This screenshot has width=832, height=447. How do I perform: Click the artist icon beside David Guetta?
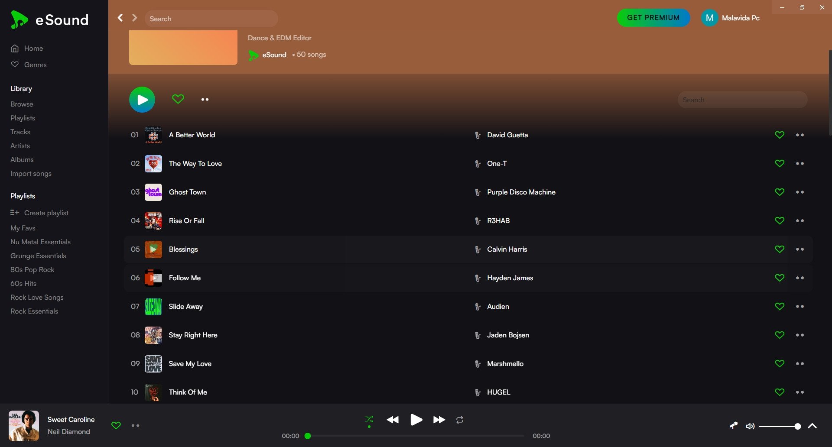pos(478,135)
